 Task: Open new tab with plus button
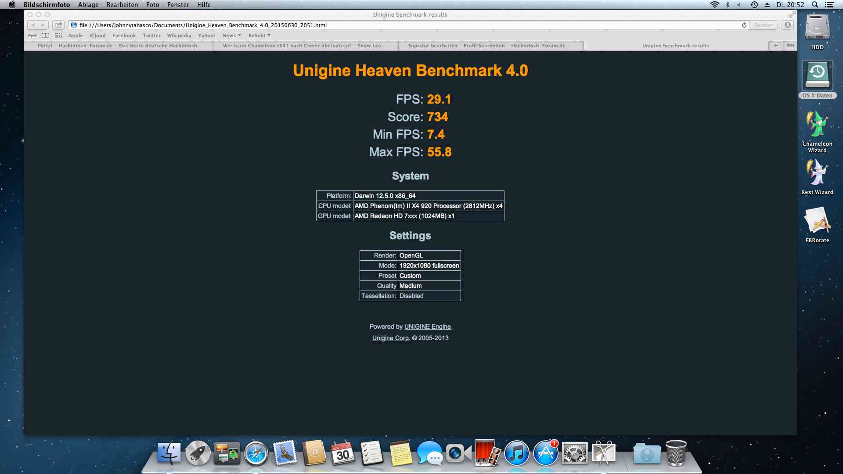click(776, 46)
